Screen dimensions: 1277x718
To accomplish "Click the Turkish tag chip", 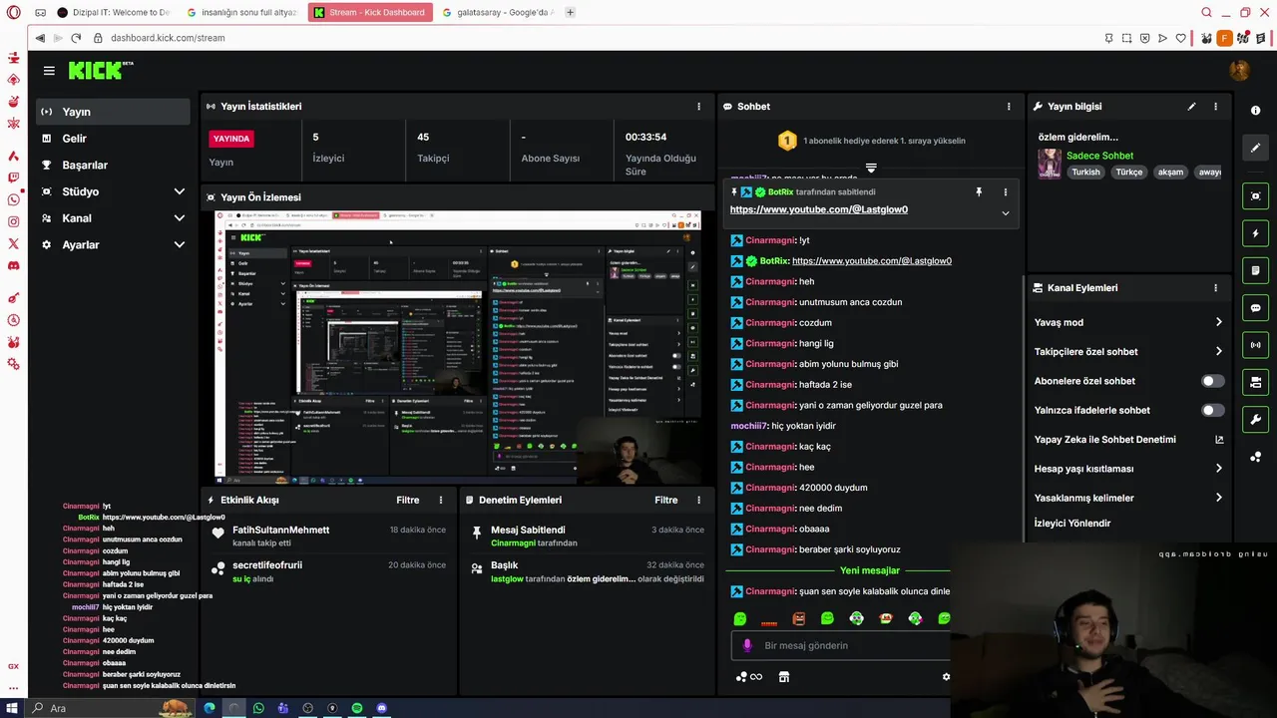I will point(1085,172).
